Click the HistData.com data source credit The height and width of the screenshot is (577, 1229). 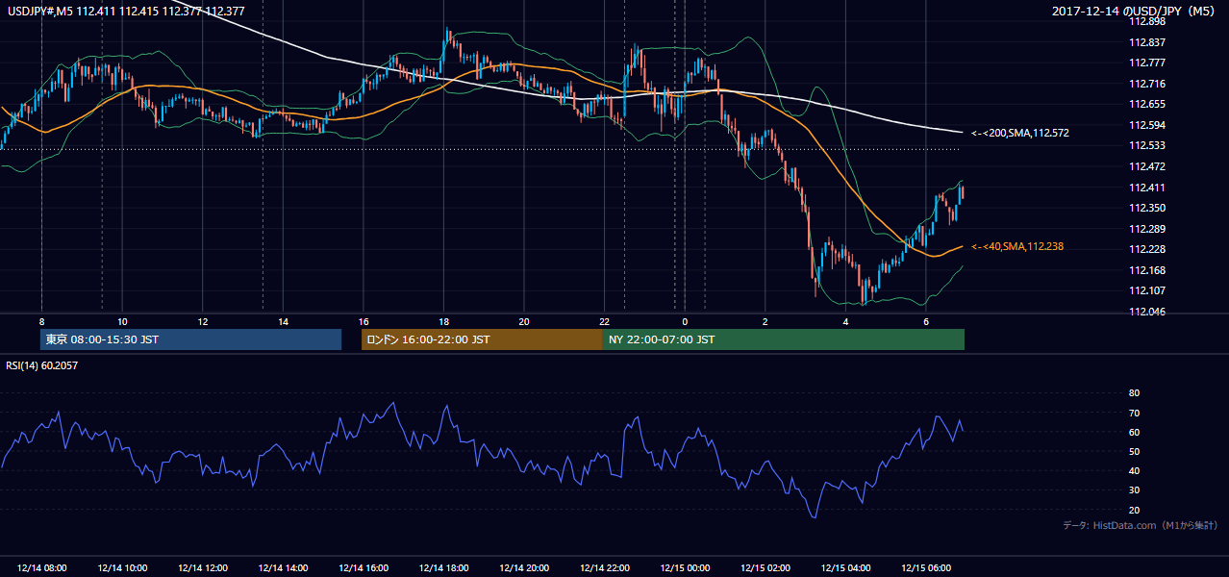[x=1140, y=525]
